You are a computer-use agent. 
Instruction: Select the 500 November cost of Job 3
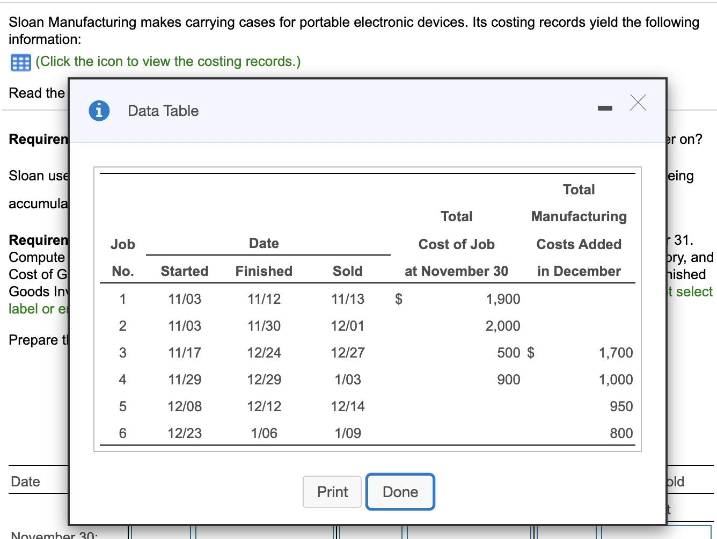coord(509,353)
